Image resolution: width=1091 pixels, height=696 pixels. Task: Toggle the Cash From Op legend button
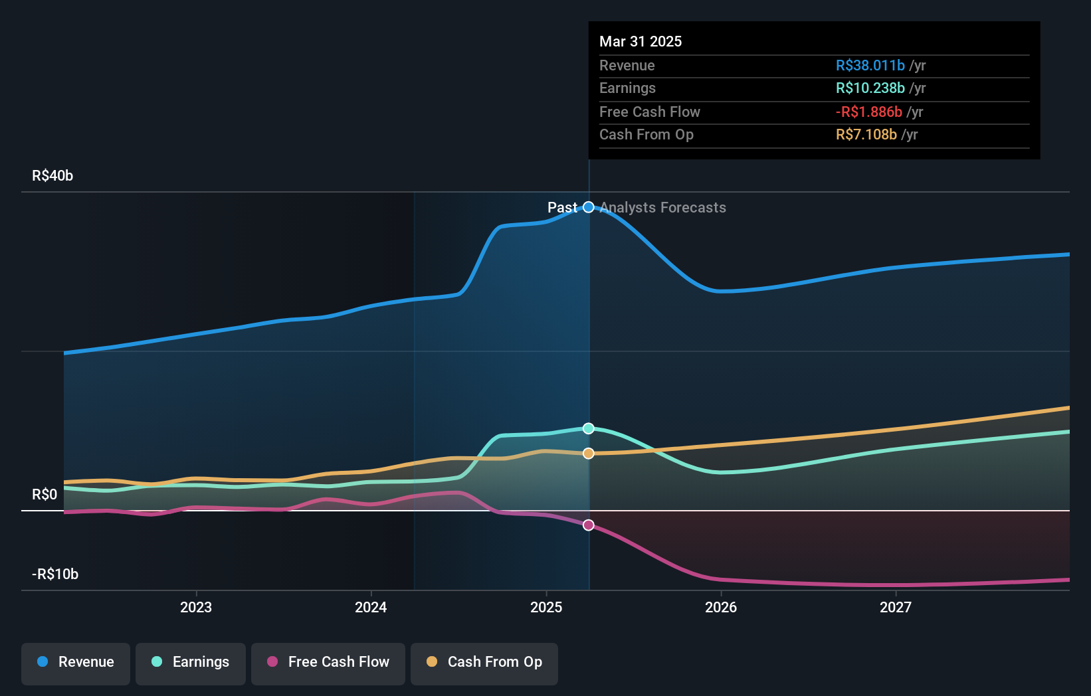click(x=484, y=663)
